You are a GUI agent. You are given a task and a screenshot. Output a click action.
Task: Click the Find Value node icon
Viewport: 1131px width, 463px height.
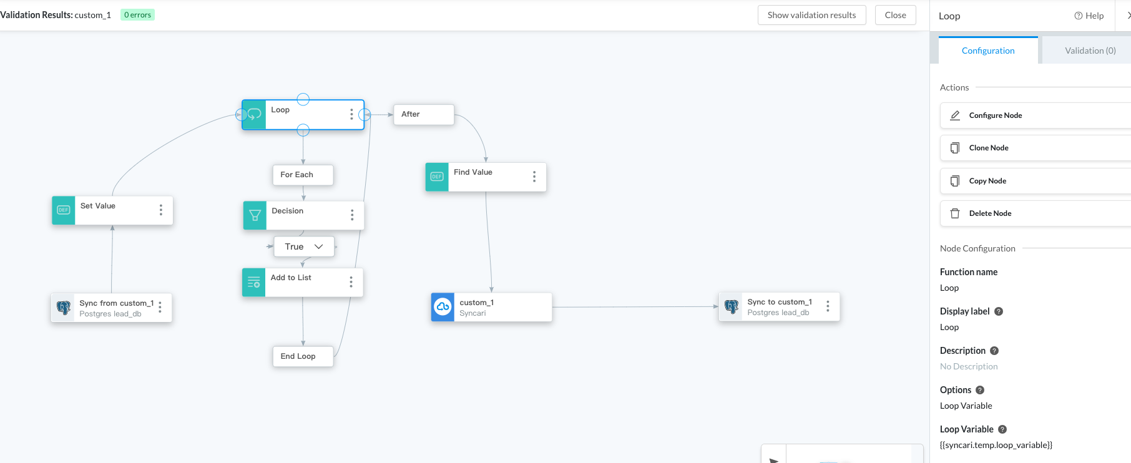[437, 177]
